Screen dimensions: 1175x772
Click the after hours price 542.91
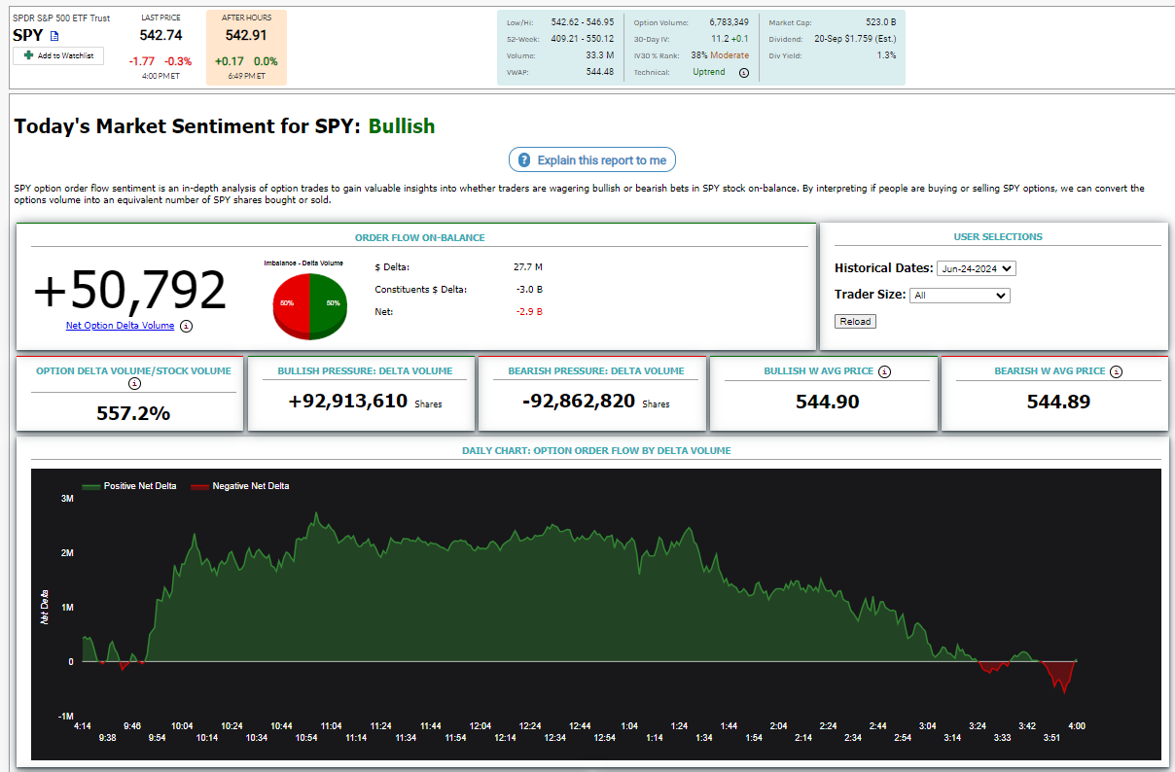pyautogui.click(x=246, y=35)
